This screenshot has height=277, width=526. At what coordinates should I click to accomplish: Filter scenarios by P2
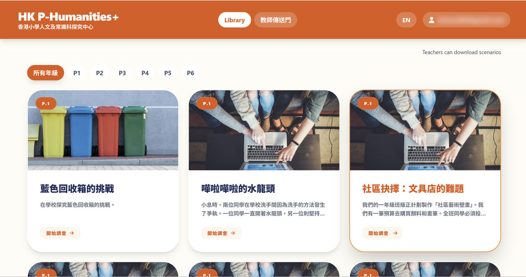(x=100, y=73)
